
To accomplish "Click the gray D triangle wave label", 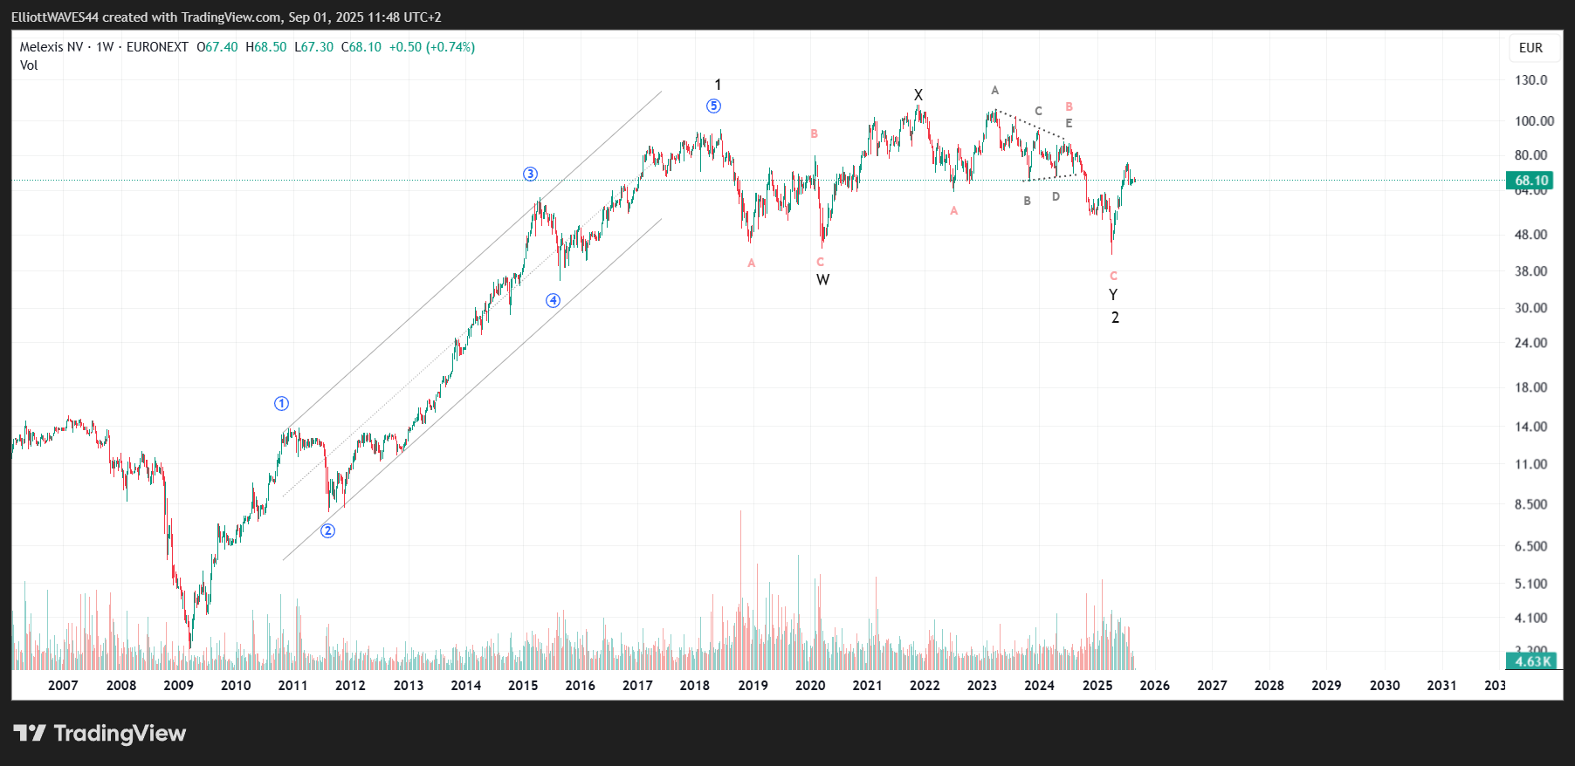I will [x=1056, y=197].
